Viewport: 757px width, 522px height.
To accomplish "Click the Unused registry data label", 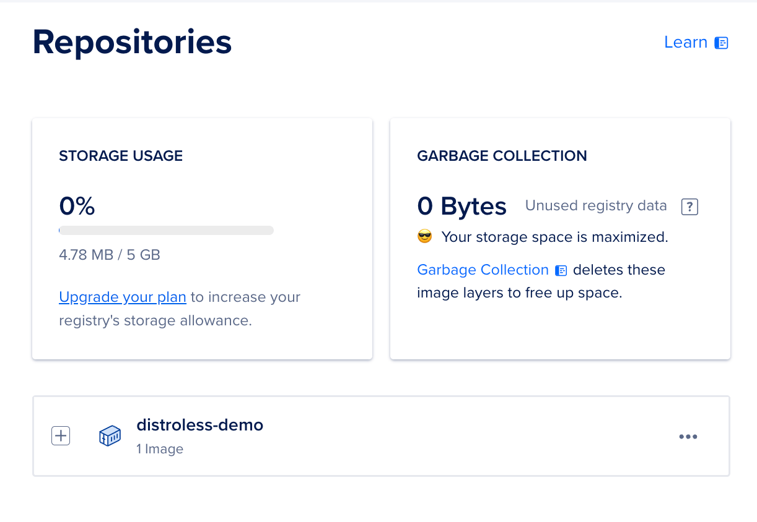I will (596, 206).
